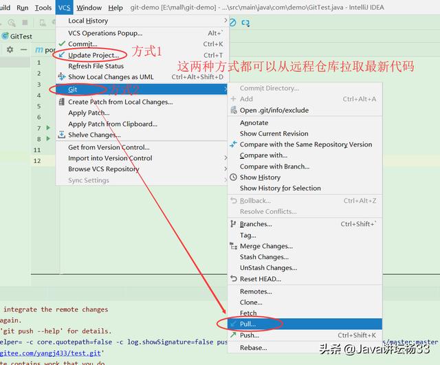Choose Show History for Selection
This screenshot has height=365, width=440.
pyautogui.click(x=305, y=188)
